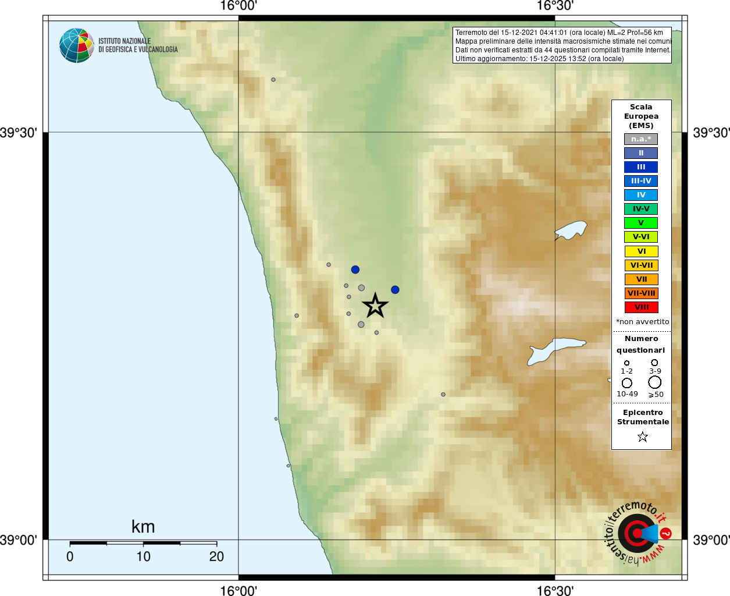730x596 pixels.
Task: Click the VIII red legend swatch
Action: tap(642, 307)
